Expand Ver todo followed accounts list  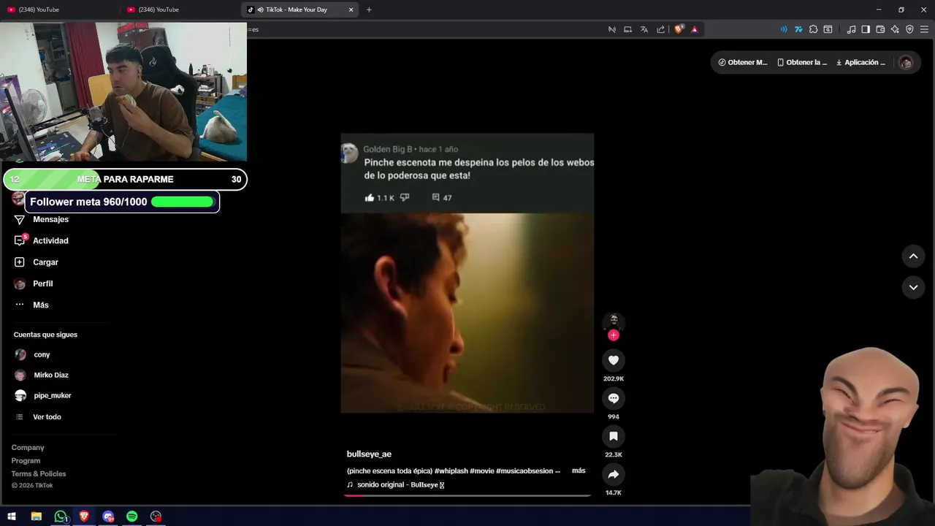coord(38,416)
